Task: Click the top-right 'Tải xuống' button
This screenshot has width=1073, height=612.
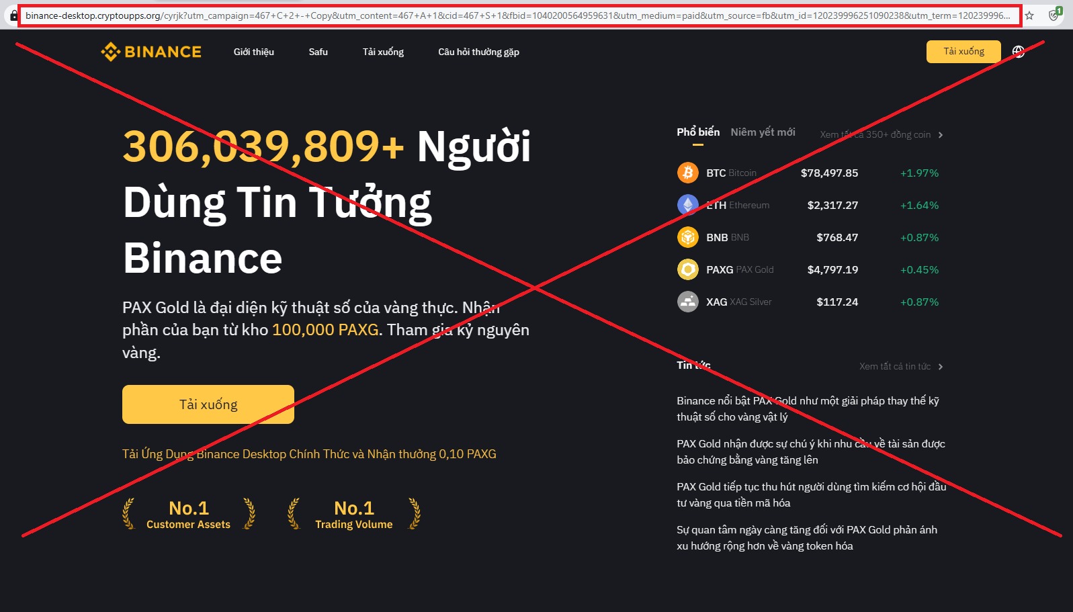Action: (963, 52)
